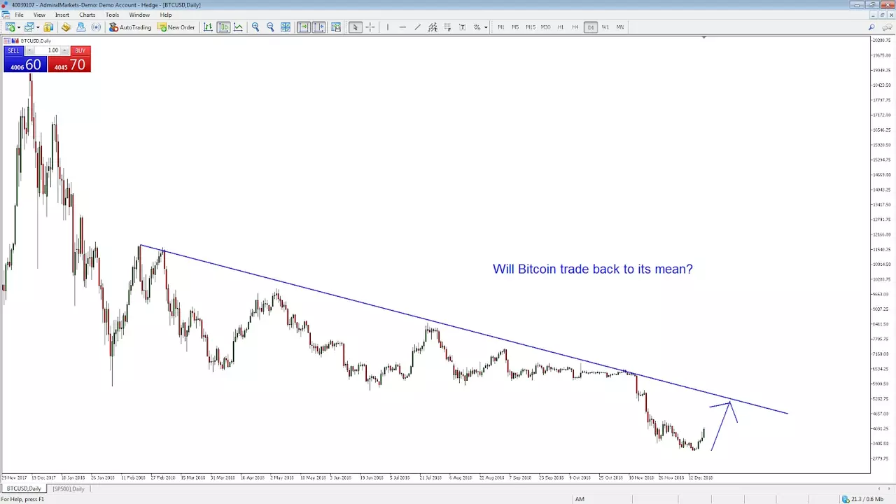Screen dimensions: 896x504
Task: Expand the new chart dropdown arrow
Action: coord(18,27)
